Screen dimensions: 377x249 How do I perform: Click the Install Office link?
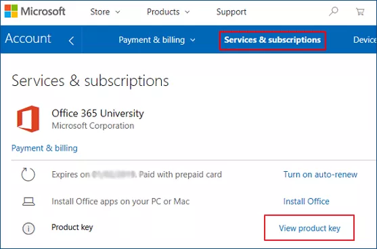(307, 202)
